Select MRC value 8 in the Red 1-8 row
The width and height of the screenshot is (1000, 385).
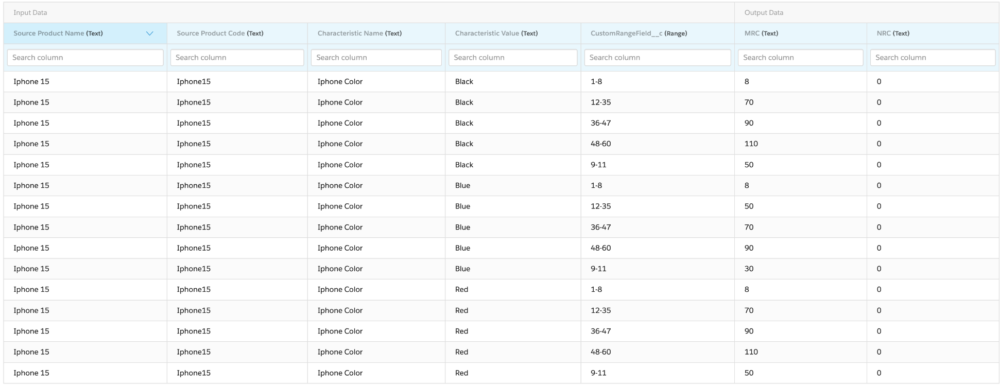tap(801, 289)
